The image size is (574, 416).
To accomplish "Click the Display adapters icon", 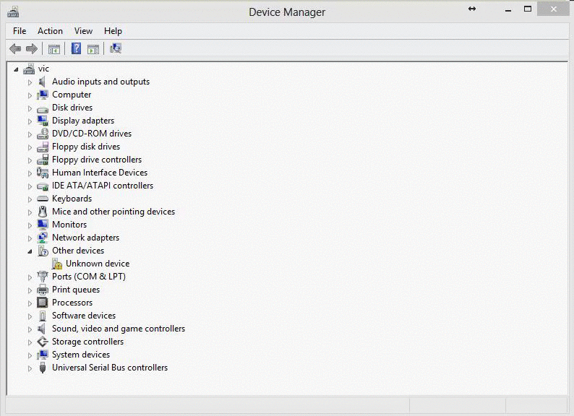I will click(x=43, y=121).
